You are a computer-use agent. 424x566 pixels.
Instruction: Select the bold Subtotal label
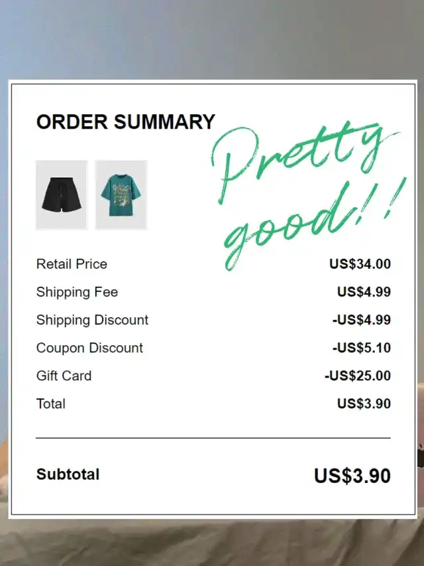pos(68,474)
